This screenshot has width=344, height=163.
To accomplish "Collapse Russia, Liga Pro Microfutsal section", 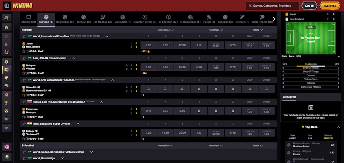I will point(101,102).
